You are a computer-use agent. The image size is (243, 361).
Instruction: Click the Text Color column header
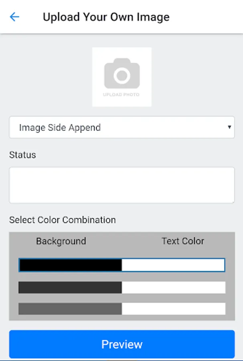point(183,241)
